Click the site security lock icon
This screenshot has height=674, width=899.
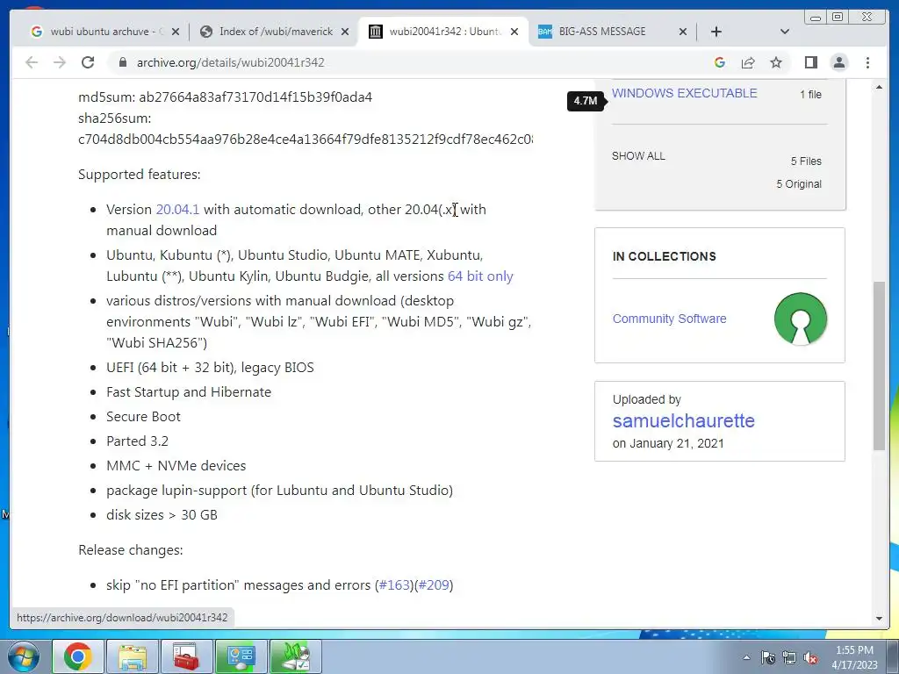coord(123,62)
